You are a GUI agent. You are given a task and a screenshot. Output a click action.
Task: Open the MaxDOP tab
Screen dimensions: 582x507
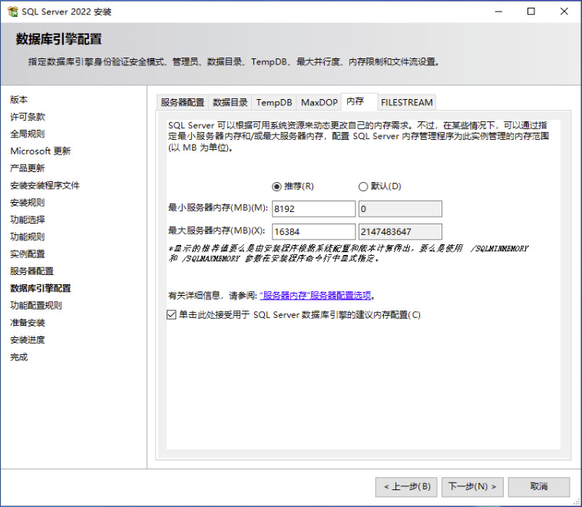tap(319, 102)
